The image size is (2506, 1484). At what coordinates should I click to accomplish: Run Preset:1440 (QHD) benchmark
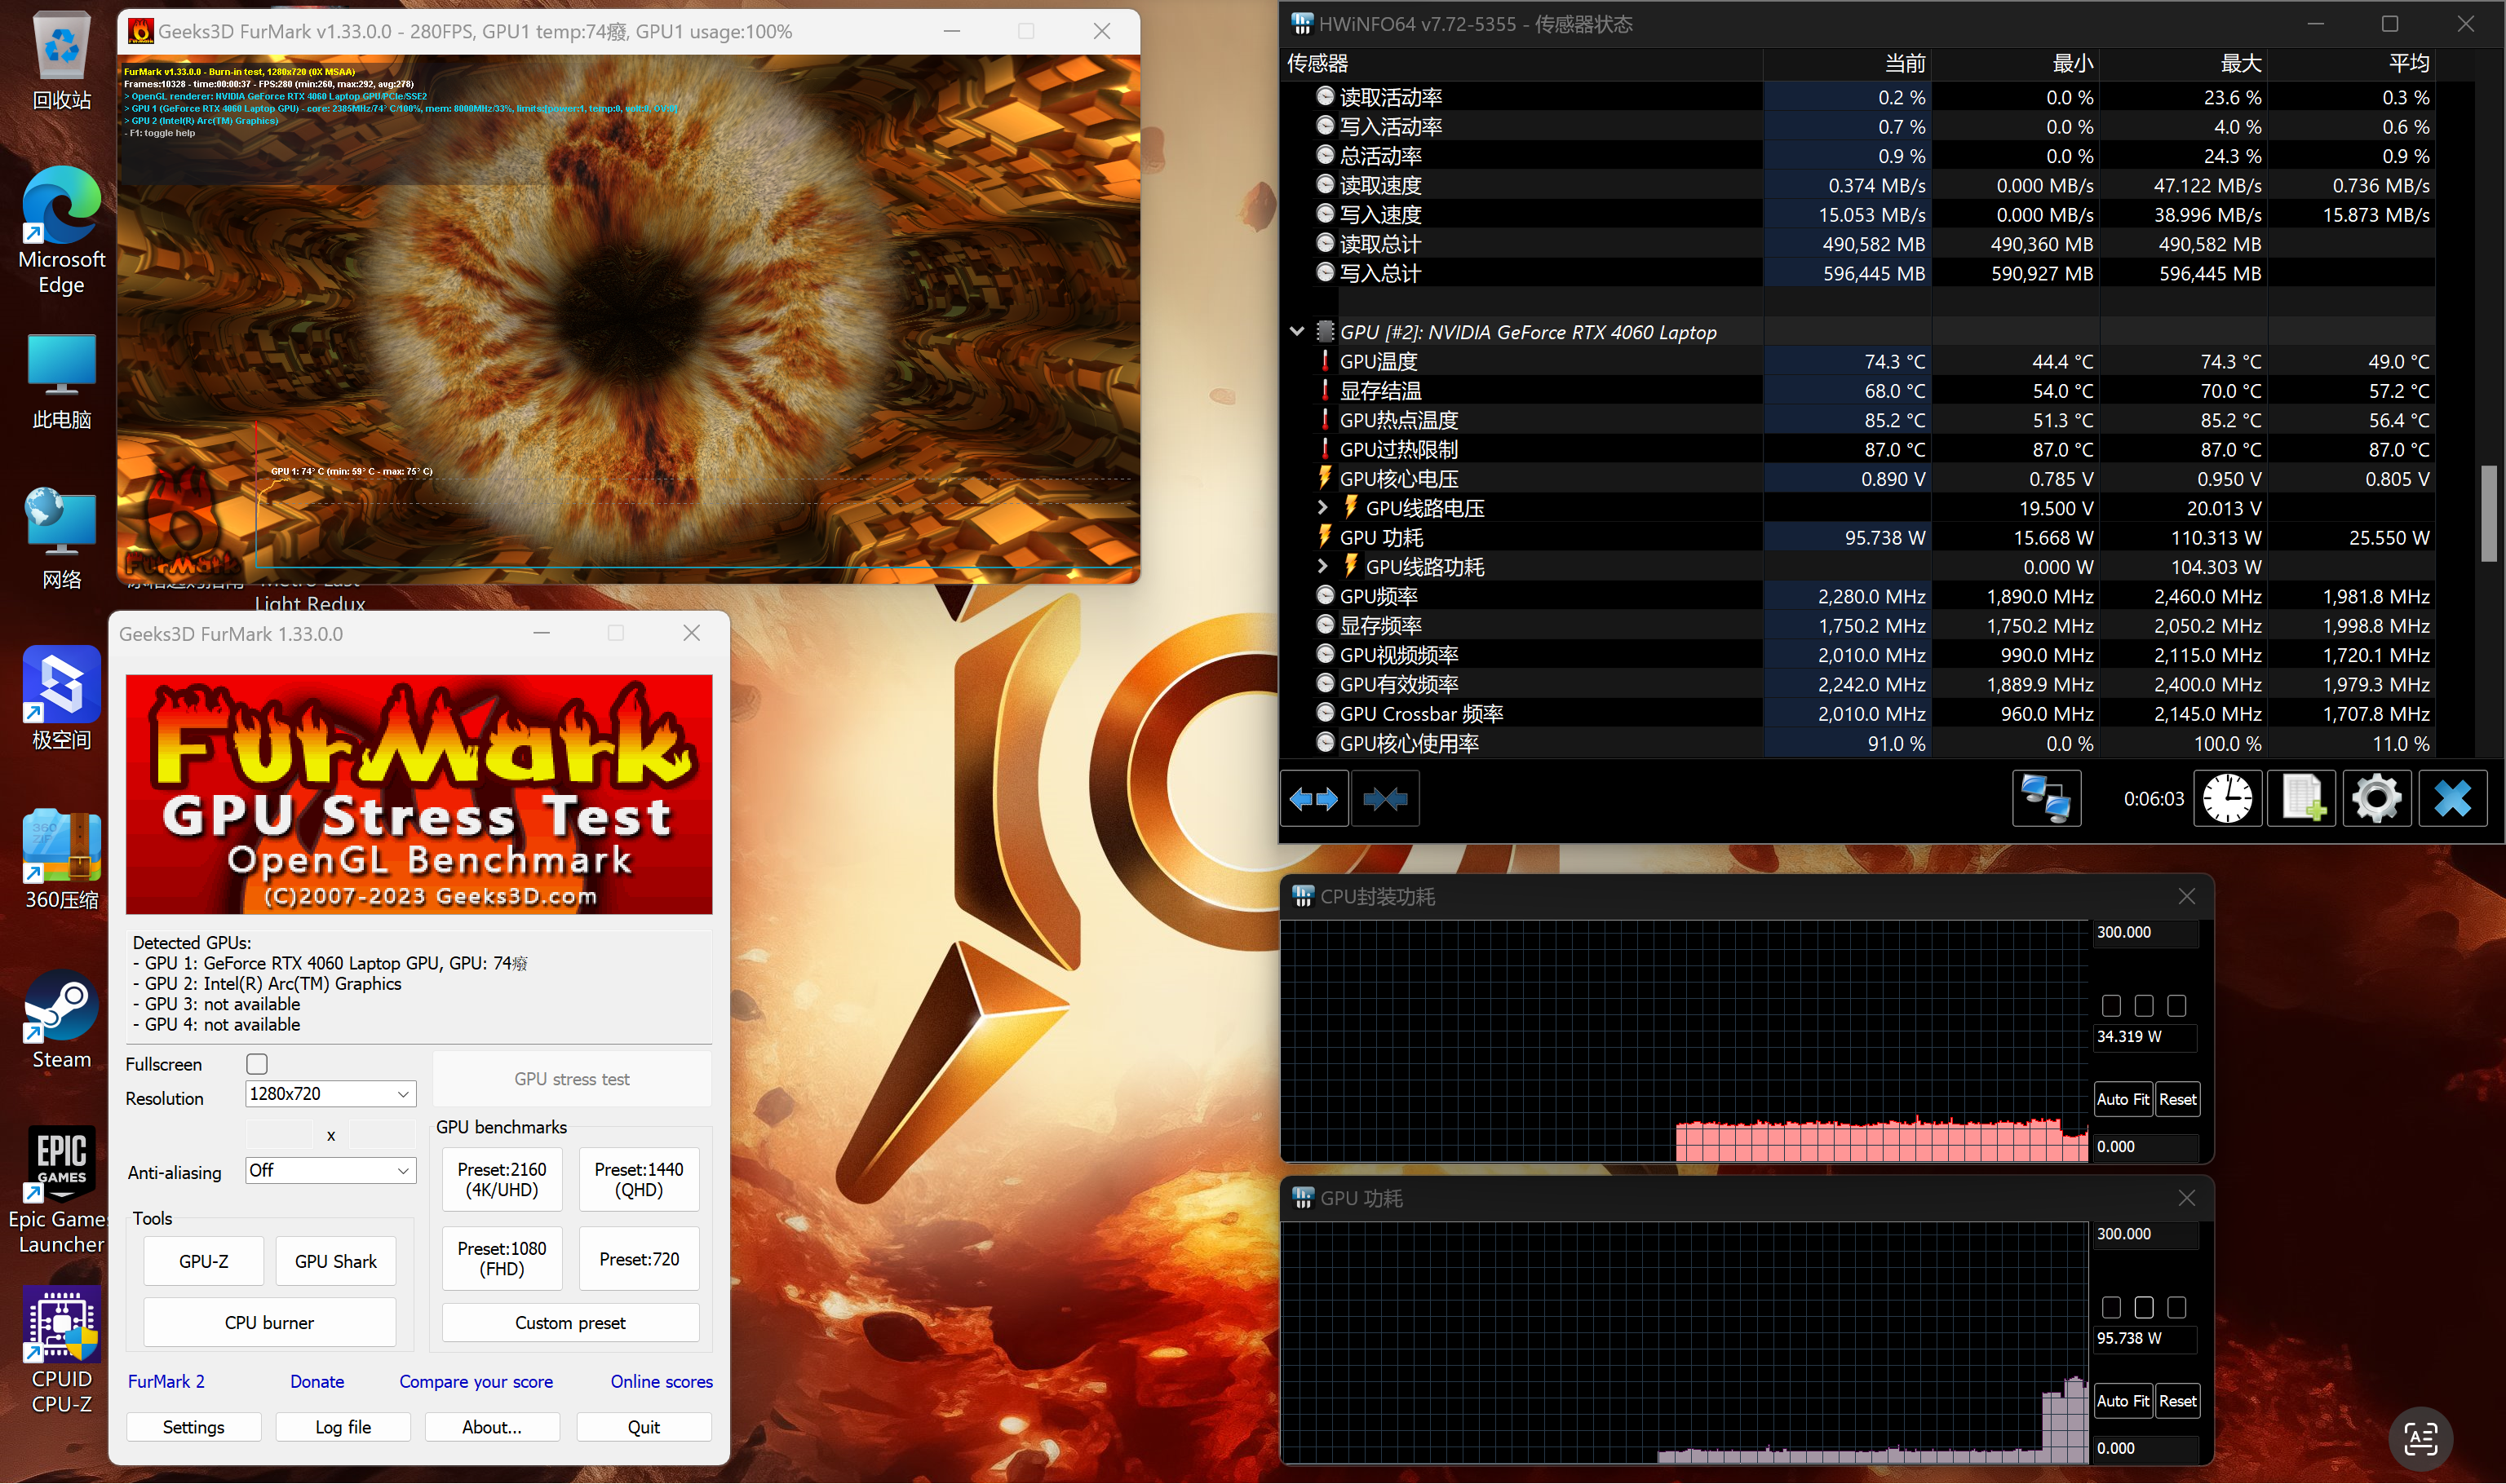click(x=640, y=1180)
